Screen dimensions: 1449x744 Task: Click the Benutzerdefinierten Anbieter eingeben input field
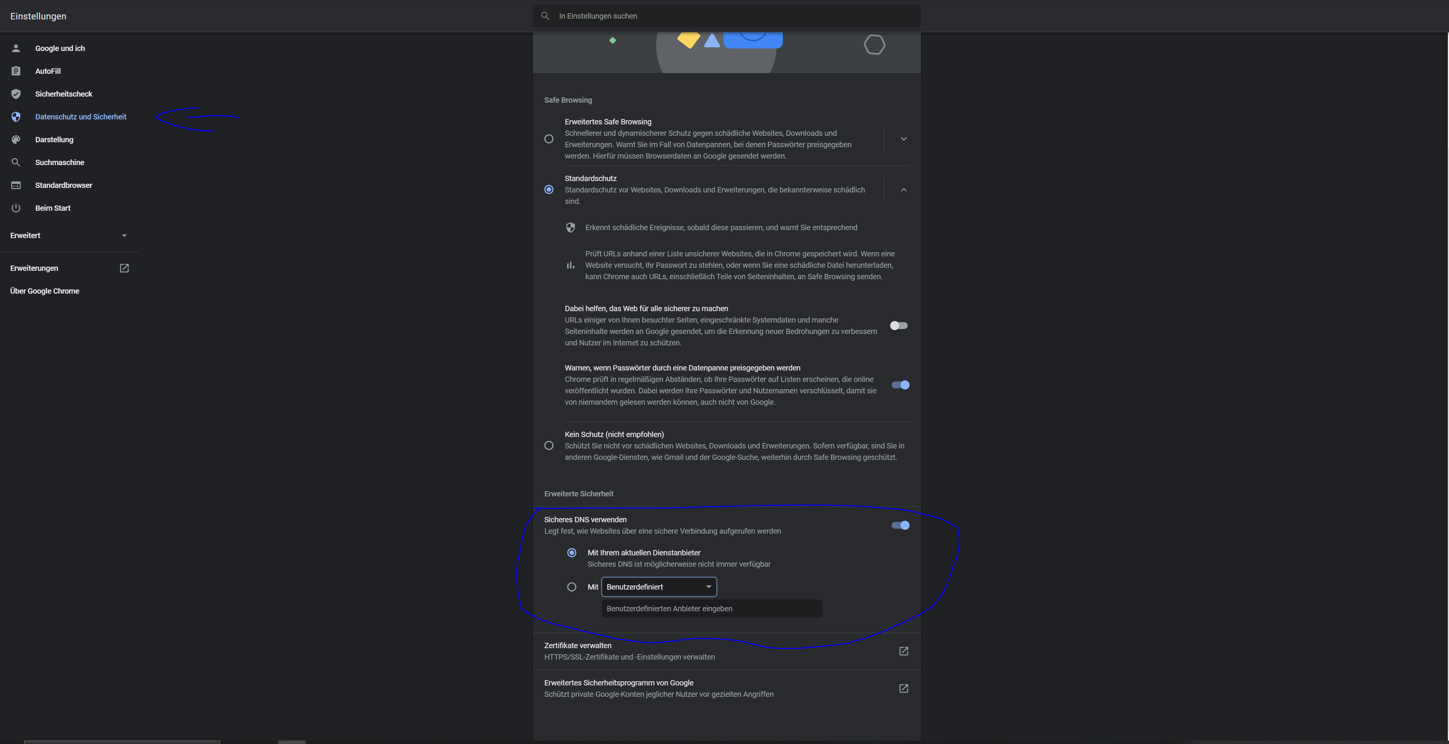711,609
